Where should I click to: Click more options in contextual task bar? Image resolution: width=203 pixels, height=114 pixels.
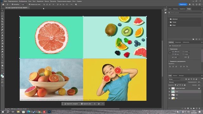(x=103, y=104)
